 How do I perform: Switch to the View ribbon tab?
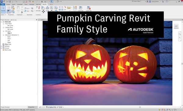pyautogui.click(x=26, y=4)
